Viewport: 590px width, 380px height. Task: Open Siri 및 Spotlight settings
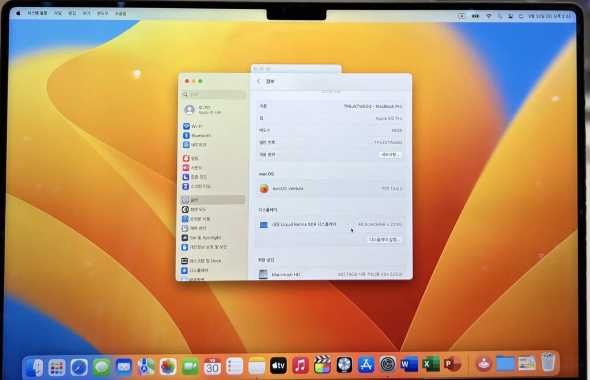[x=201, y=237]
